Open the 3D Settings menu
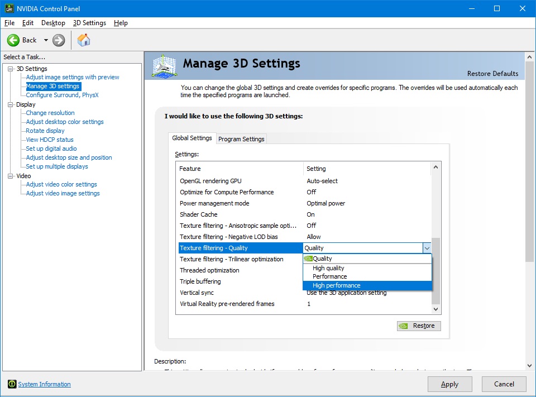 tap(89, 23)
